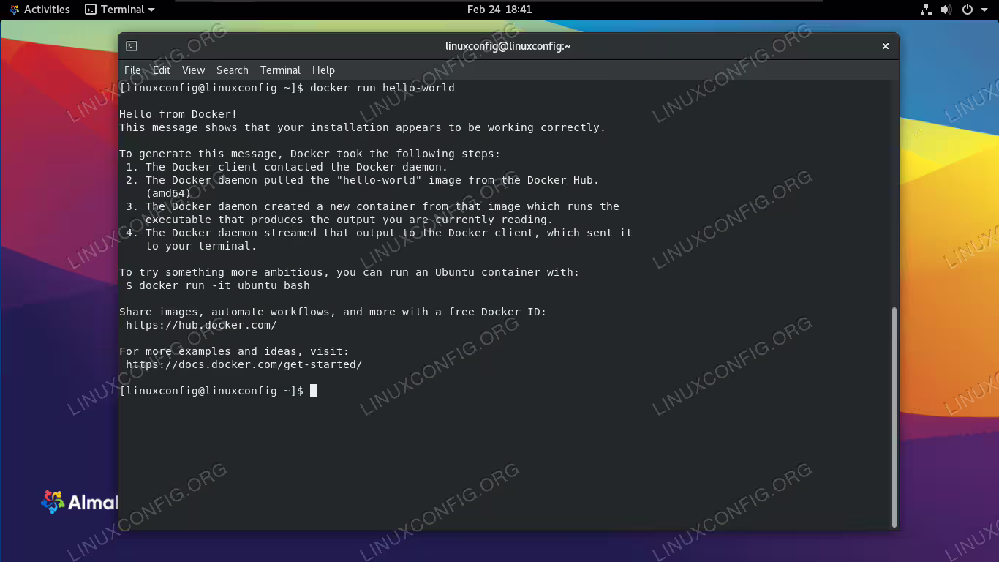Viewport: 999px width, 562px height.
Task: Click 'This message shows that your installation' line
Action: 363,127
